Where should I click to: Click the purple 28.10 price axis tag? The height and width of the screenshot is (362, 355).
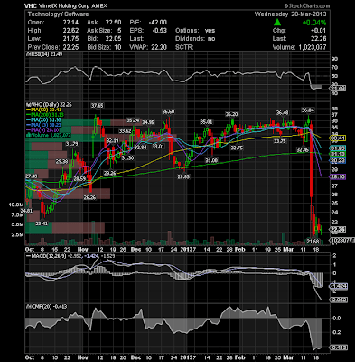point(338,176)
